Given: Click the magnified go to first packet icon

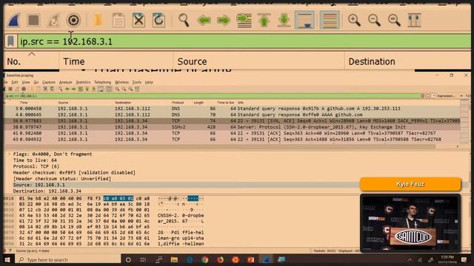Looking at the screenshot, I should click(264, 20).
